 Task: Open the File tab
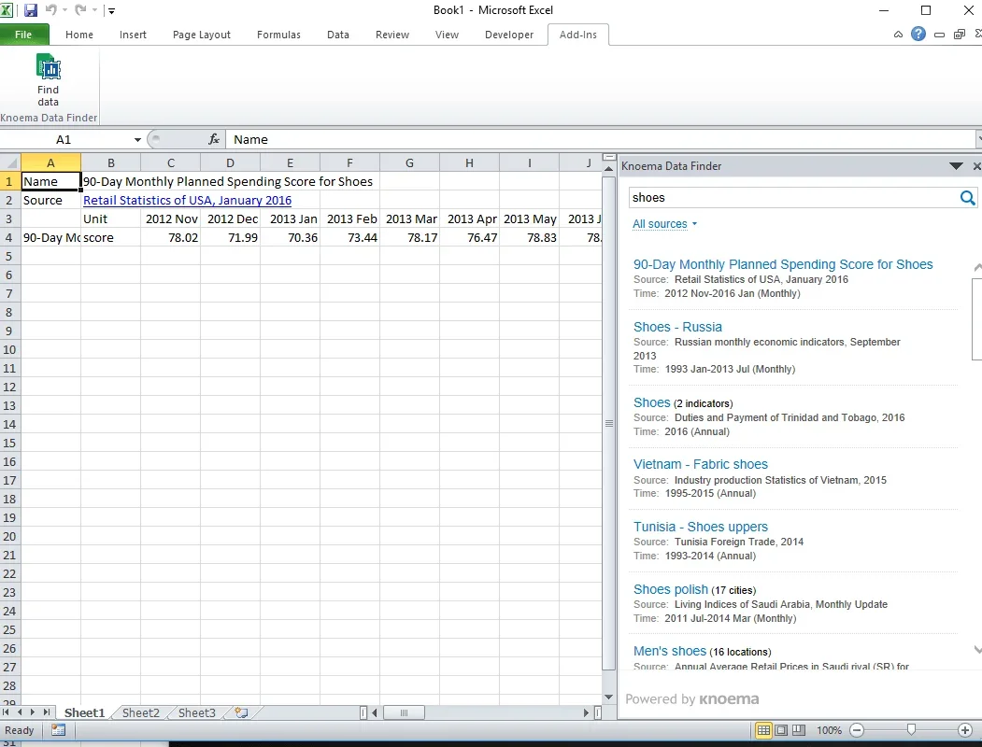(x=23, y=35)
